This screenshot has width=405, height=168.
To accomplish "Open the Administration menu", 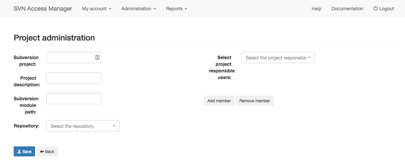I will [139, 9].
